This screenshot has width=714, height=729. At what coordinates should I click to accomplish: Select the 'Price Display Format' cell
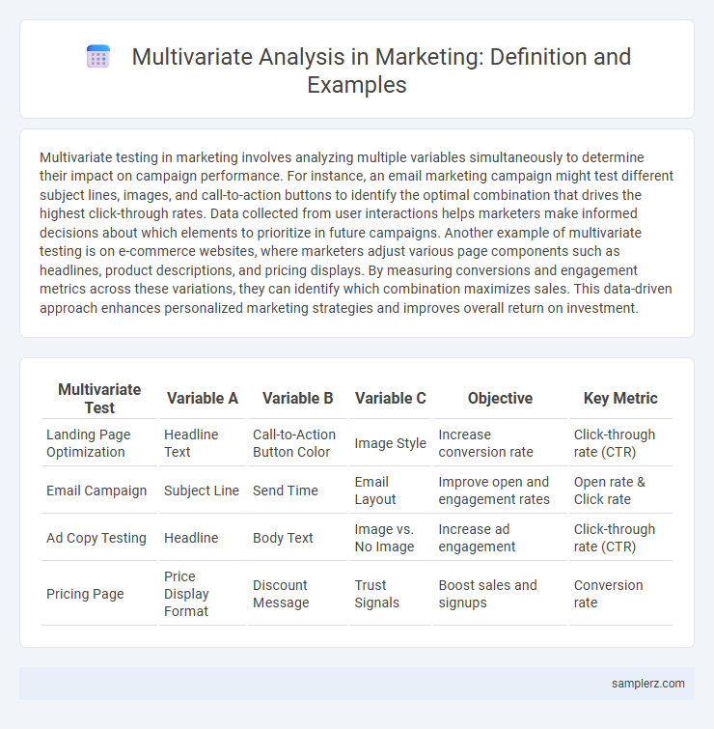click(x=203, y=593)
